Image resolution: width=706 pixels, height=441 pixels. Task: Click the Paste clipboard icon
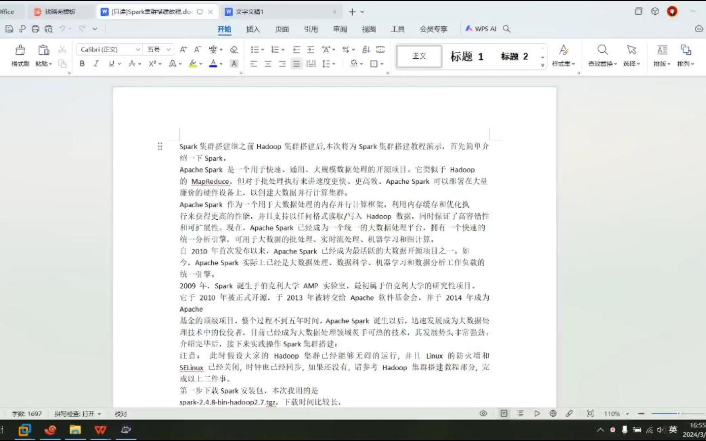(43, 50)
